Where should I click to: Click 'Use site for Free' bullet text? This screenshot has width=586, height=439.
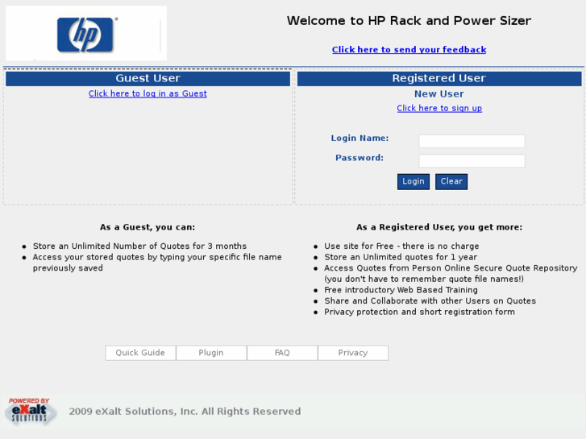coord(401,246)
